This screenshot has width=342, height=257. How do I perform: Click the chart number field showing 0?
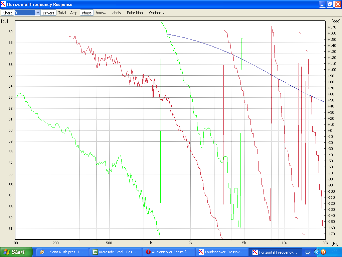(x=25, y=13)
